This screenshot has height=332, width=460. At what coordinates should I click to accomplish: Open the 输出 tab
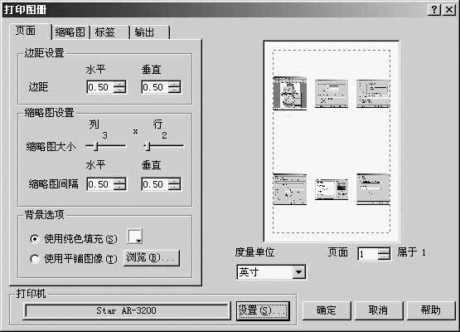150,32
